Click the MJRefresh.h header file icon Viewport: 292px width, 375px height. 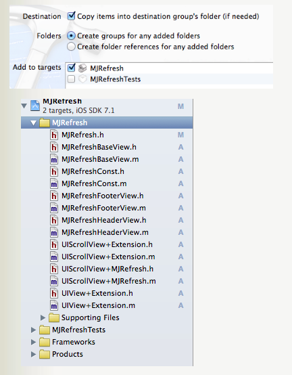pyautogui.click(x=54, y=135)
